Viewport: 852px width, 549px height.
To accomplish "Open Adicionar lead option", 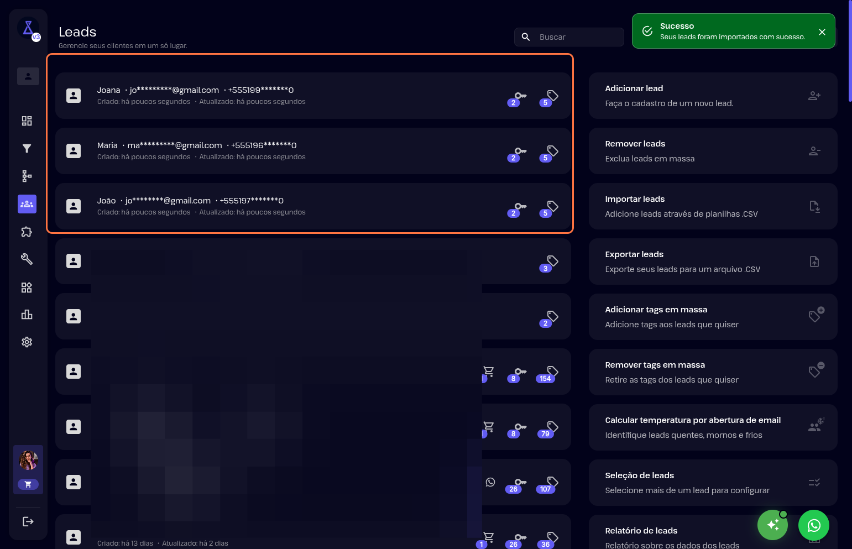I will (x=712, y=96).
